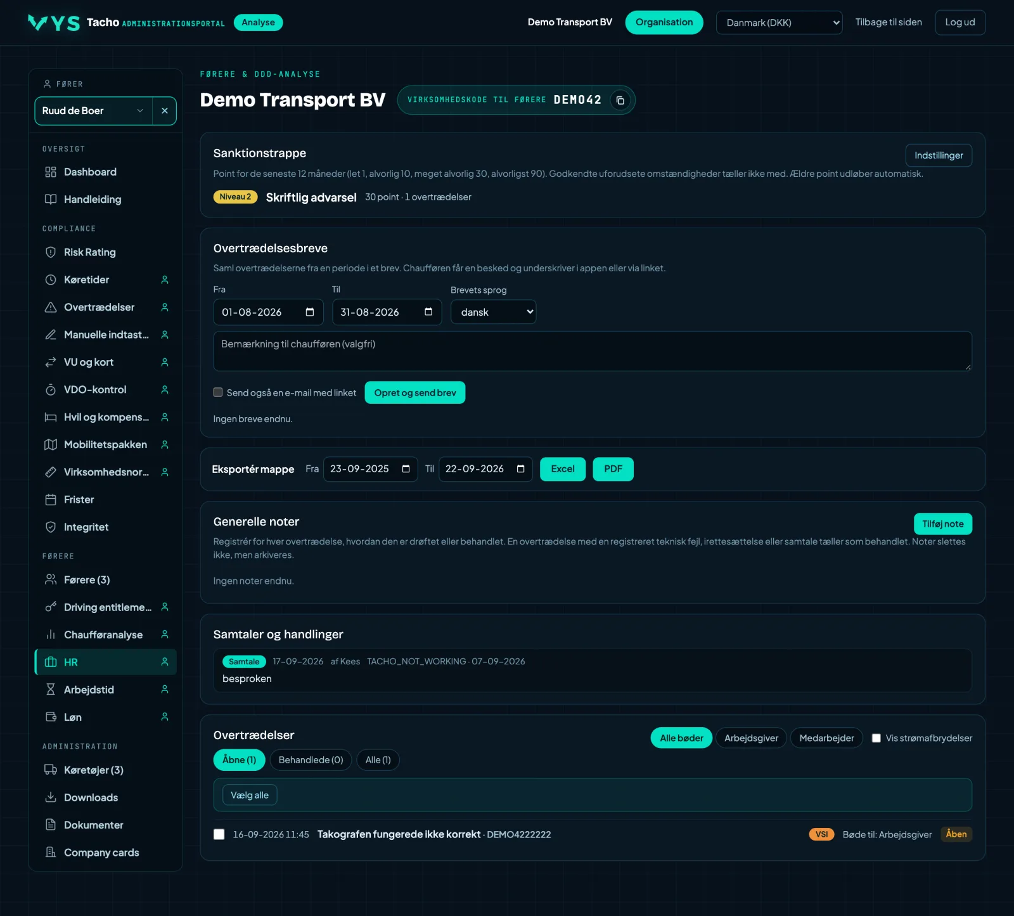The height and width of the screenshot is (916, 1014).
Task: Open the Frister calendar icon
Action: (51, 500)
